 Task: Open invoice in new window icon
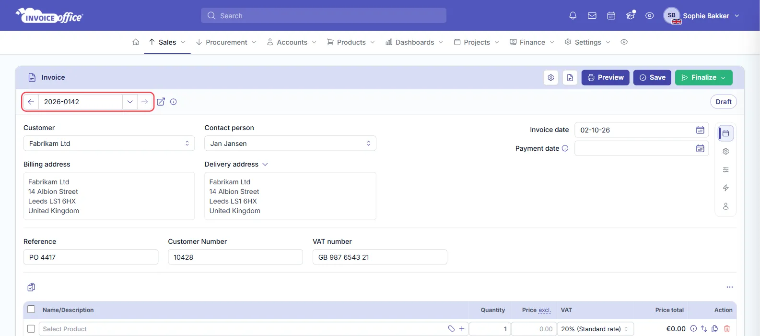(161, 102)
